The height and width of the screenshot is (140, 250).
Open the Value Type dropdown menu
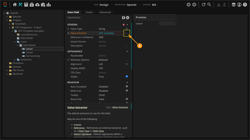tap(126, 29)
